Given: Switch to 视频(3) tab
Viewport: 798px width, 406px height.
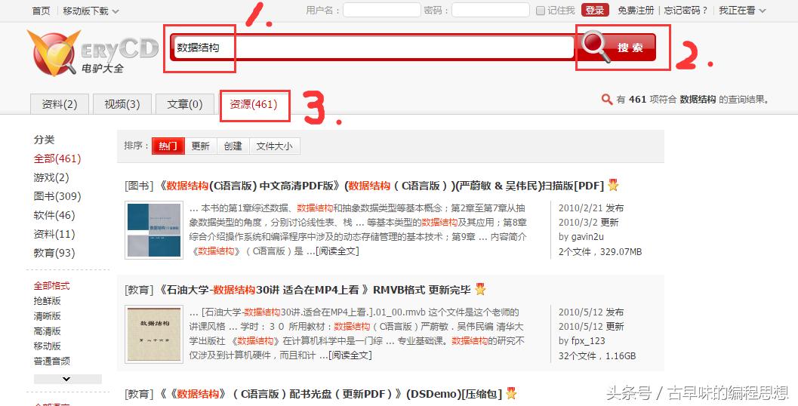Looking at the screenshot, I should point(122,104).
